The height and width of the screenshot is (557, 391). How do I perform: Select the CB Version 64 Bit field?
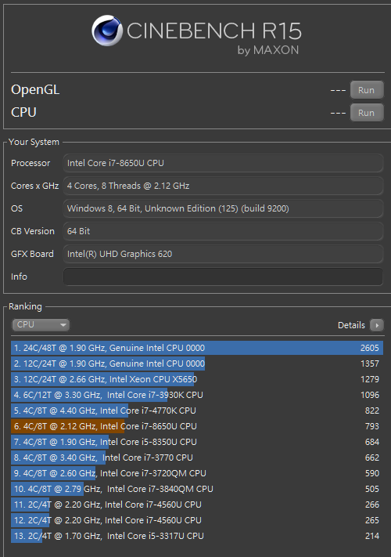click(x=223, y=231)
